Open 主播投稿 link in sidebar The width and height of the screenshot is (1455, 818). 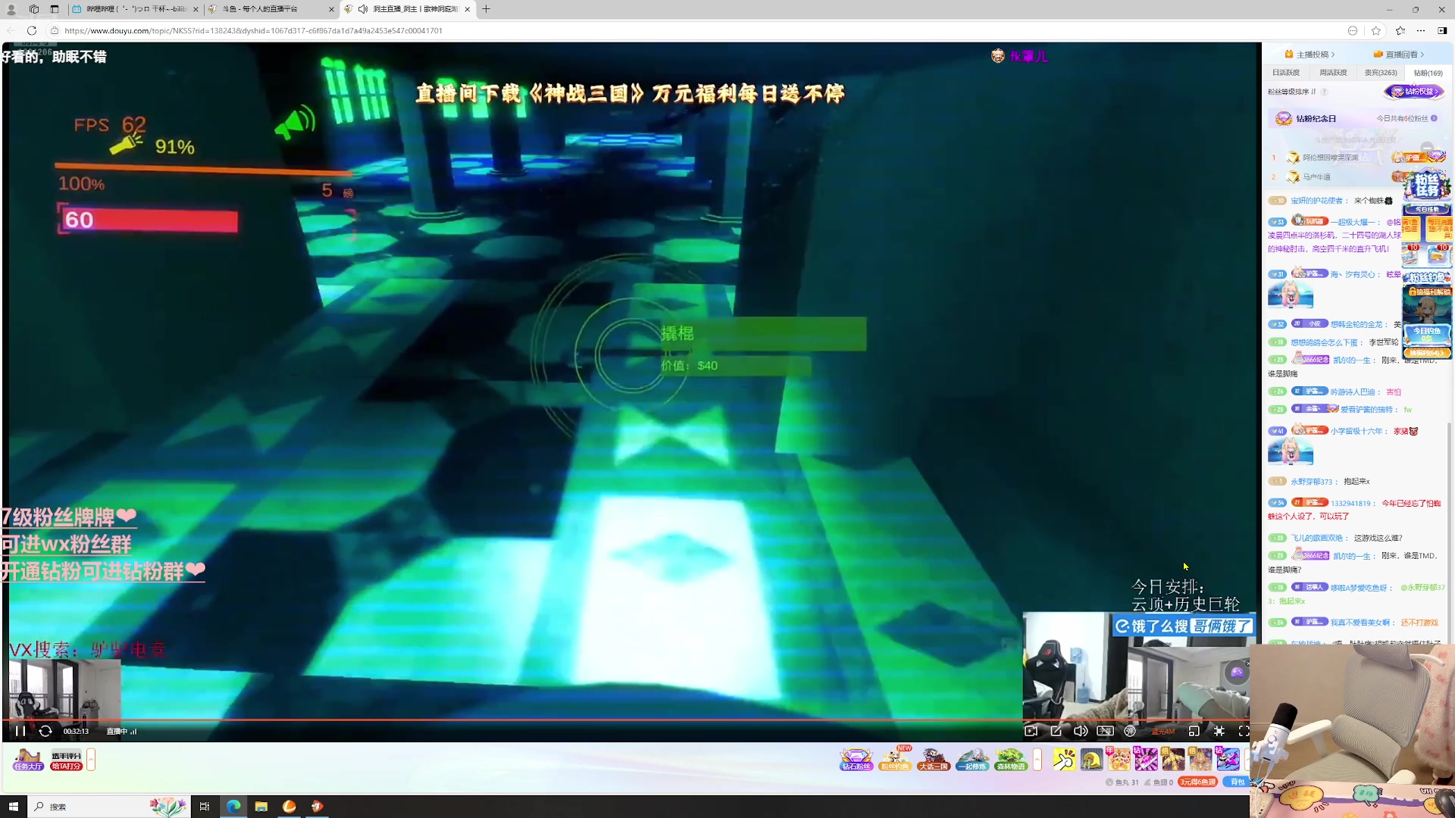[1310, 55]
